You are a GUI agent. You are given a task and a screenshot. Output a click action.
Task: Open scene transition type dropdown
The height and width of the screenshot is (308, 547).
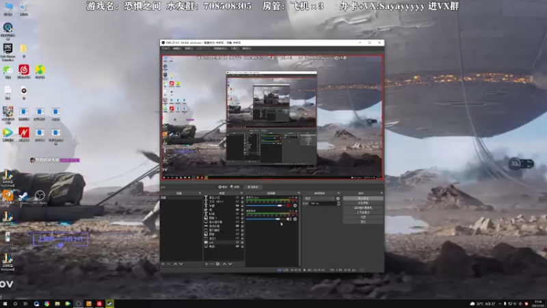click(319, 198)
